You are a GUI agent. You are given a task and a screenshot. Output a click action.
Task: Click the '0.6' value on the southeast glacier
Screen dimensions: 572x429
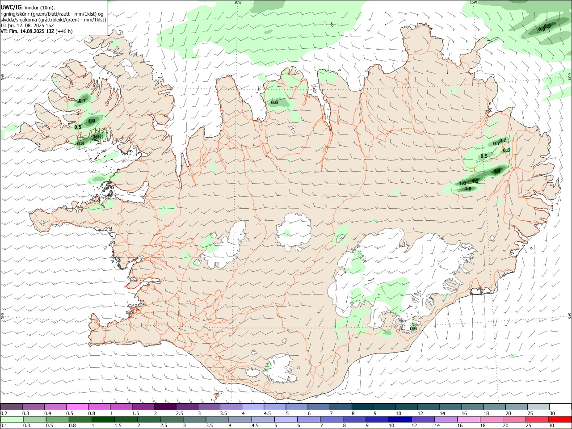click(x=413, y=329)
